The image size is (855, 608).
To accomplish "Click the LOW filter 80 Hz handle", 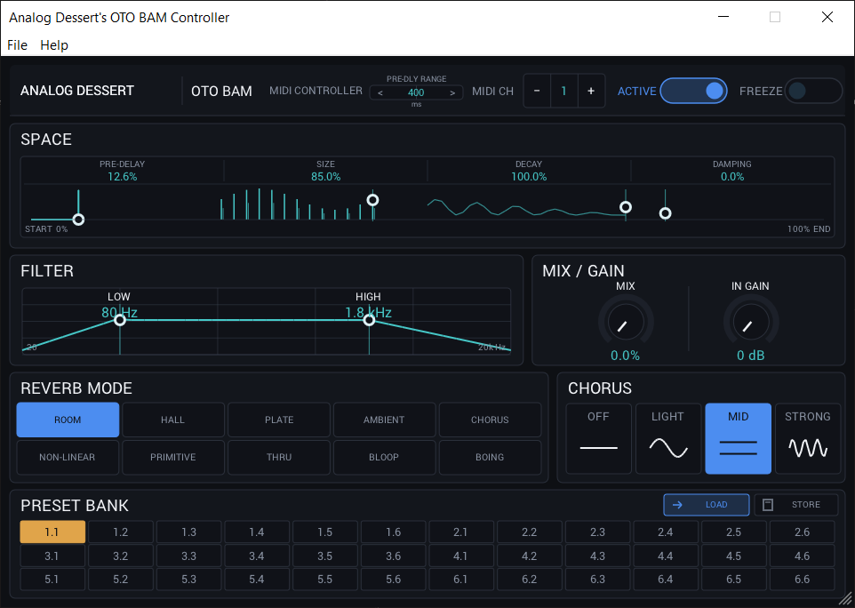I will tap(120, 320).
